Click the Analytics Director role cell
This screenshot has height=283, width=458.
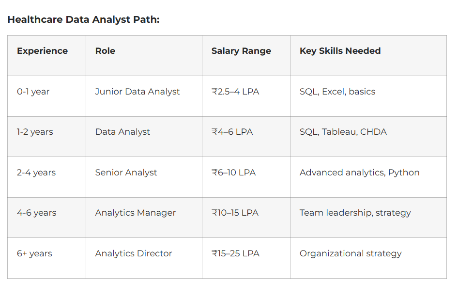(x=134, y=253)
